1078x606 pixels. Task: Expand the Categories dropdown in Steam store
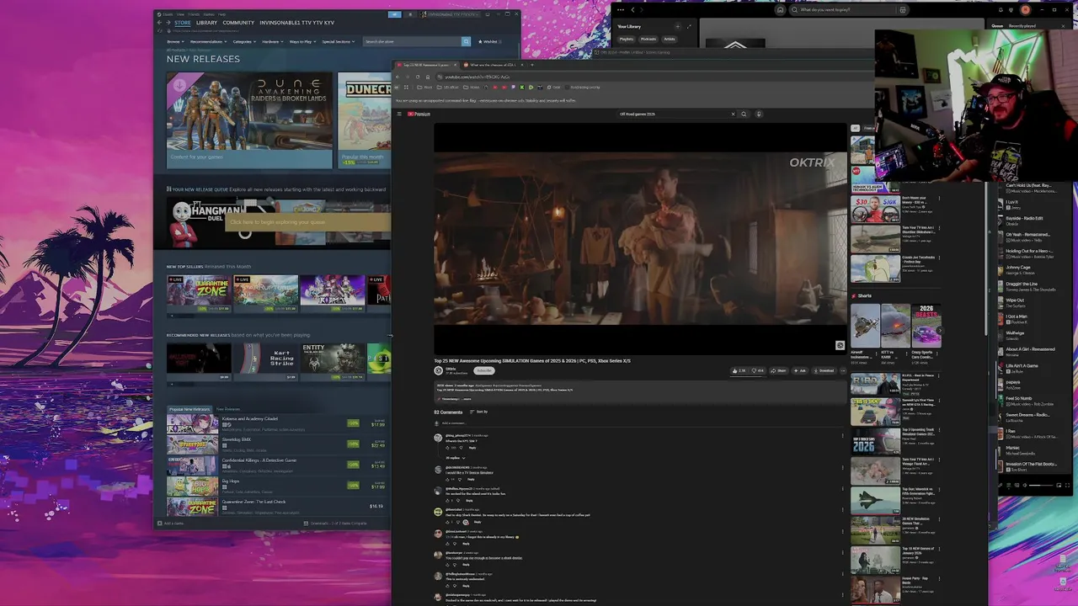tap(243, 41)
